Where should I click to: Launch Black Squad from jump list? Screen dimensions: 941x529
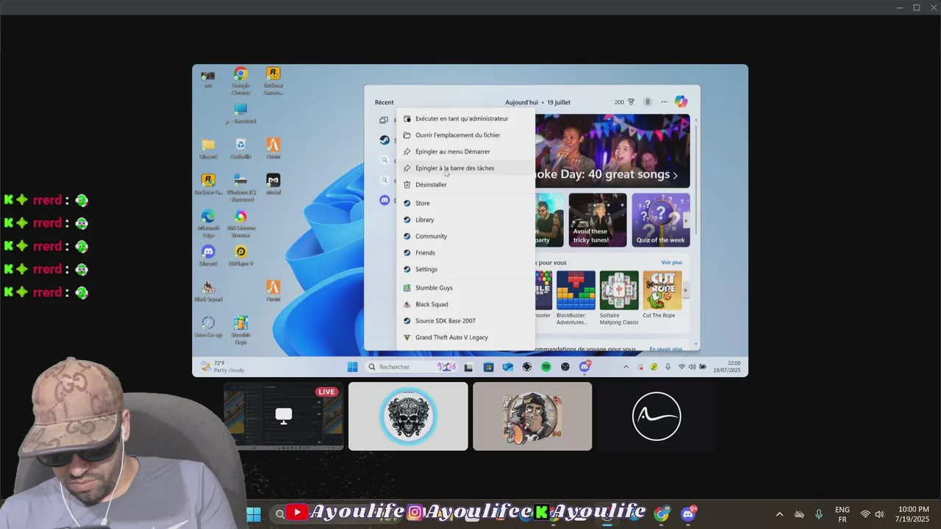point(466,304)
